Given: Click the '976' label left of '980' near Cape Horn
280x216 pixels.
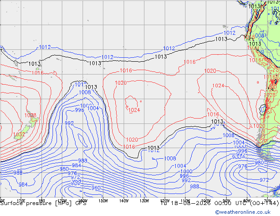Looking at the screenshot, I should point(242,166).
